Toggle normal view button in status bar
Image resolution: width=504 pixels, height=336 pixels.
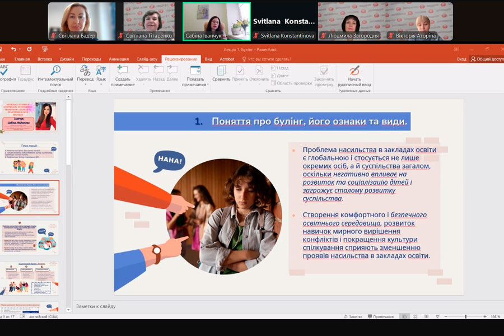404,316
